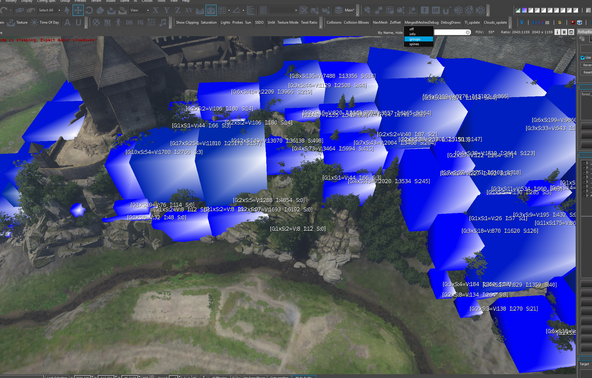
Task: Select the Collision BBoxes icon
Action: pos(356,22)
